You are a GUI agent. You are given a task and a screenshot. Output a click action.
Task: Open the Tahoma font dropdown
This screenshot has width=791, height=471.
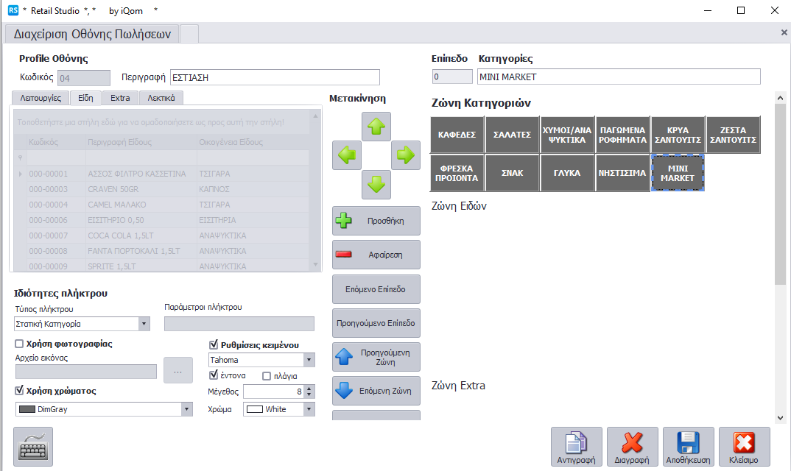tap(309, 360)
